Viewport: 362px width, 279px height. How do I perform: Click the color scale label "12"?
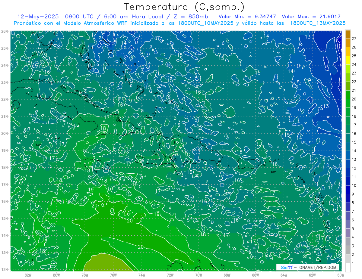(354, 168)
